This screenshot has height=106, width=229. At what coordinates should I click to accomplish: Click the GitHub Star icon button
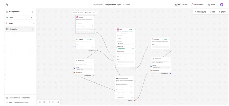click(178, 4)
